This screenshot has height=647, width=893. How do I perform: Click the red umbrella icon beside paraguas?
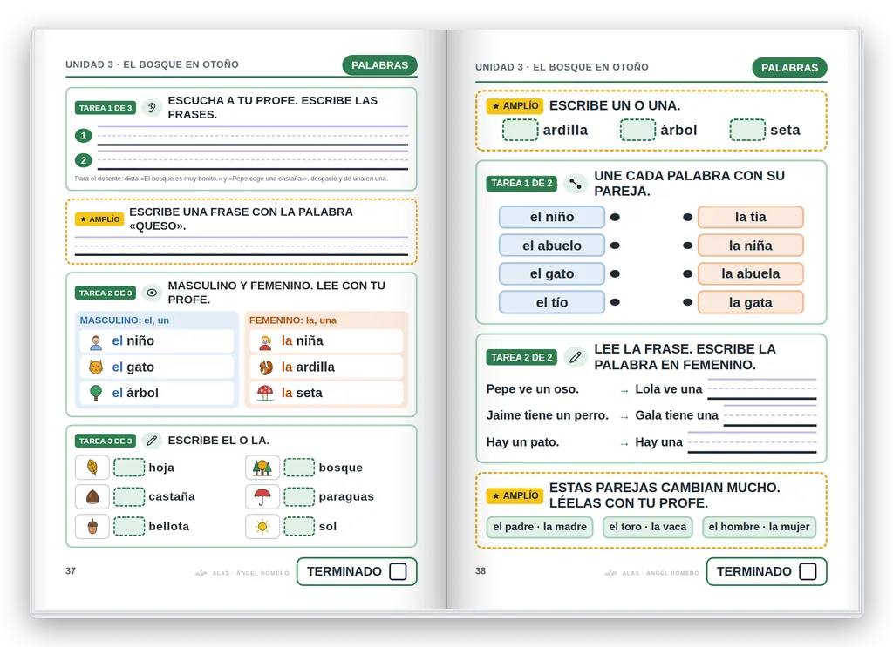[262, 497]
